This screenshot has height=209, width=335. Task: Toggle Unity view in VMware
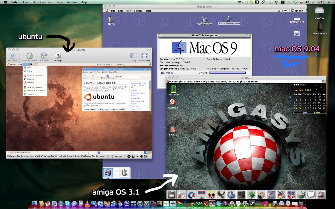coord(133,57)
